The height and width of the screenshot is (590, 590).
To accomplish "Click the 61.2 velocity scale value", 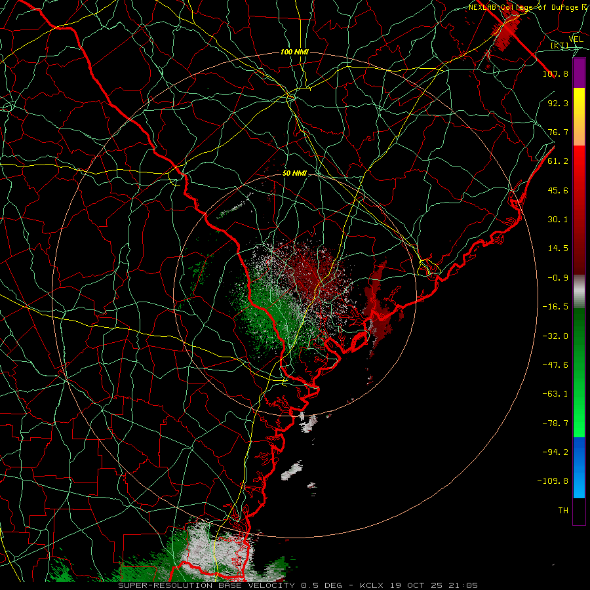I will coord(558,161).
